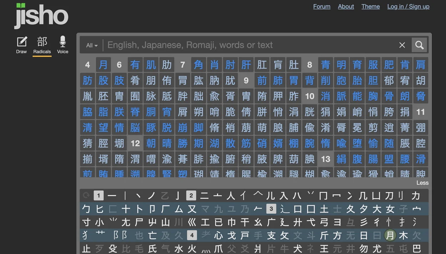
Task: Insert kanji 青 from results
Action: click(x=325, y=65)
